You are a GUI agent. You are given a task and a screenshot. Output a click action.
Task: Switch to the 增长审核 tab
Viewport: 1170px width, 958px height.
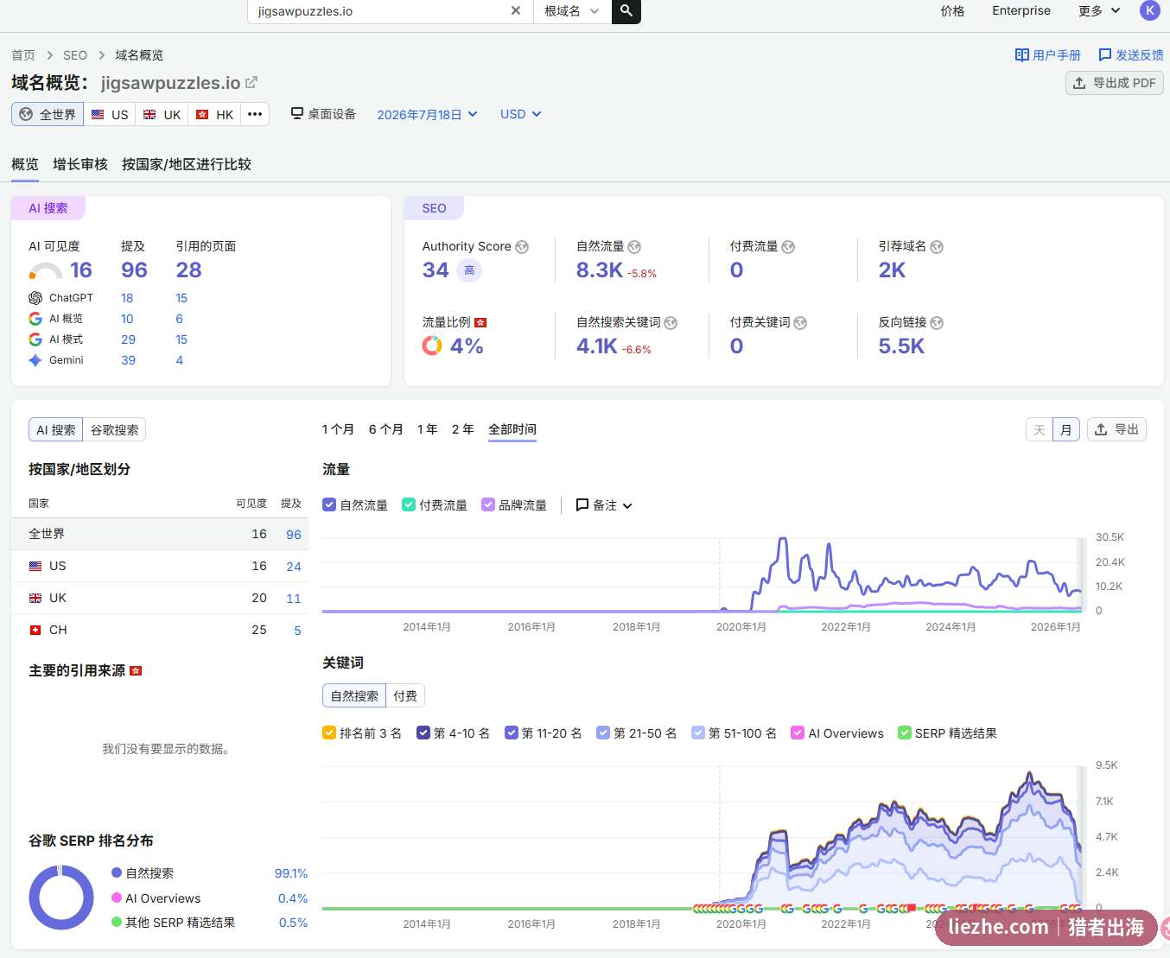tap(80, 164)
